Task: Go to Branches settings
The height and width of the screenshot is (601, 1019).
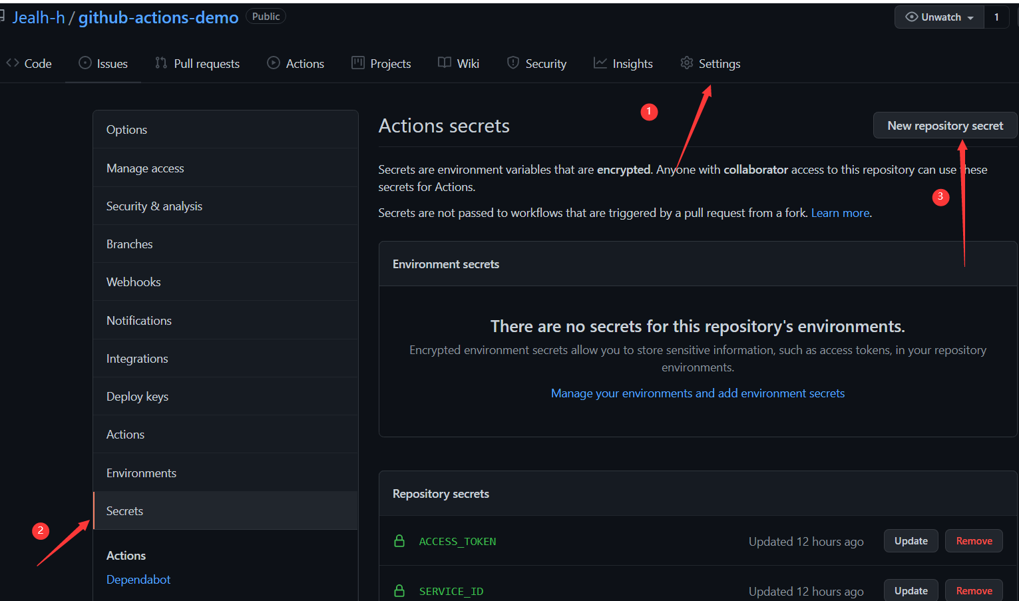Action: (x=226, y=244)
